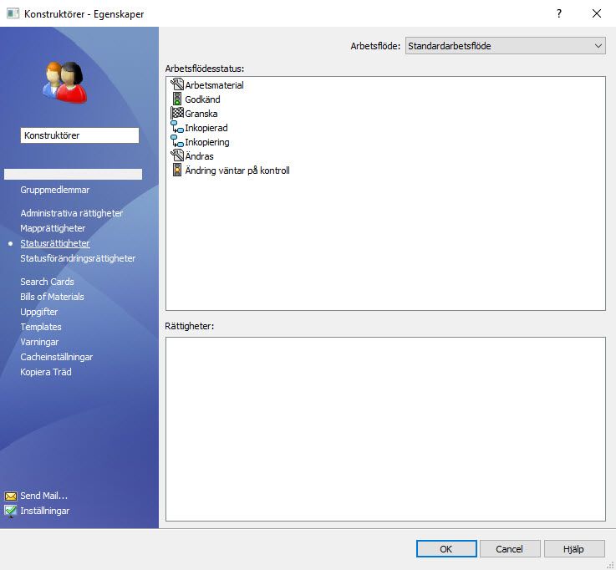Open the Gruppmedlemmar page
Viewport: 616px width, 570px height.
point(55,190)
